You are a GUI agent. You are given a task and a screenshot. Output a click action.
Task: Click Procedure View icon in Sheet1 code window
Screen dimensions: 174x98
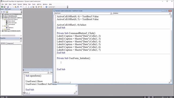tap(24, 93)
